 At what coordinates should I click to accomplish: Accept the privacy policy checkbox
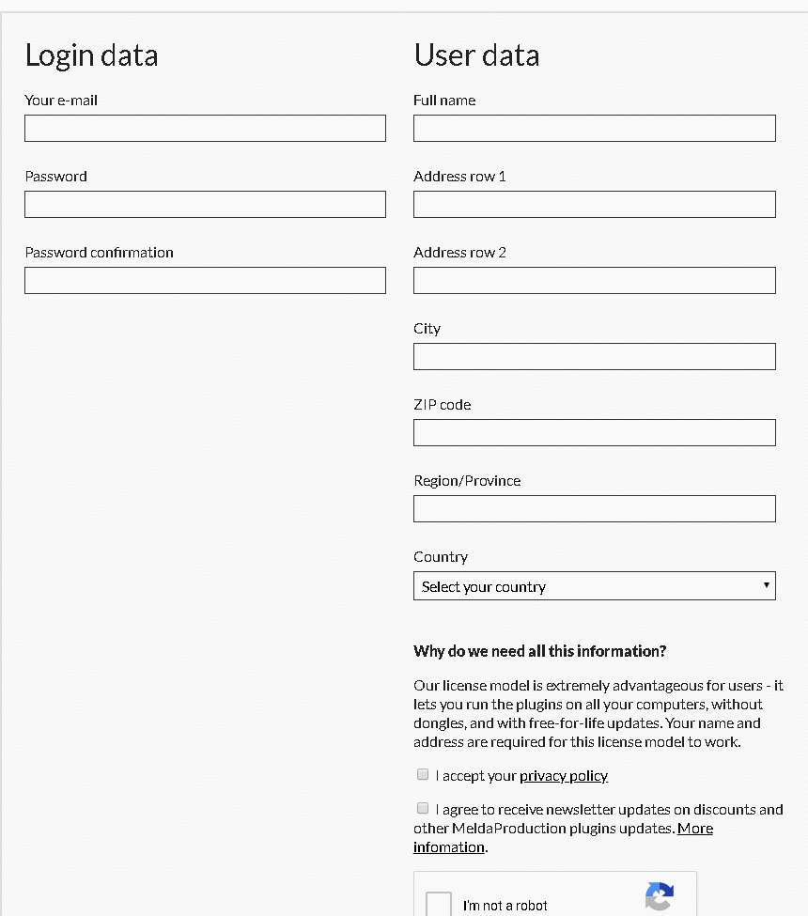tap(423, 775)
